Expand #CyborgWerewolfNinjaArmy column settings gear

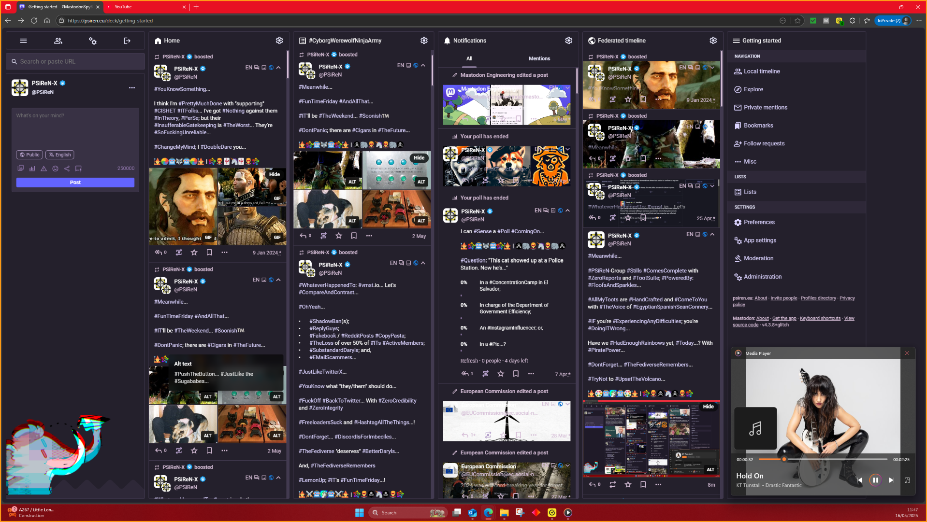[x=424, y=41]
